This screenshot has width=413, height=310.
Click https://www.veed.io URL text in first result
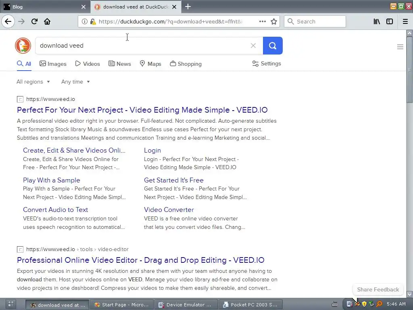pyautogui.click(x=50, y=99)
